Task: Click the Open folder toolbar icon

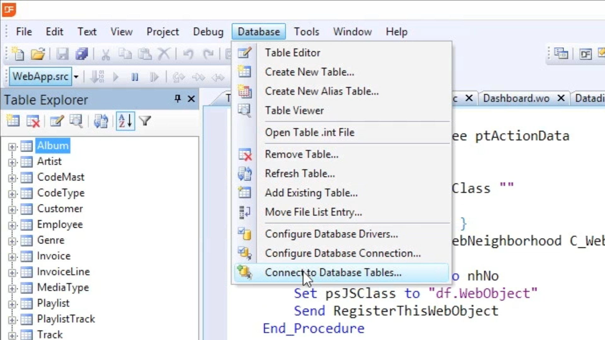Action: pos(38,54)
